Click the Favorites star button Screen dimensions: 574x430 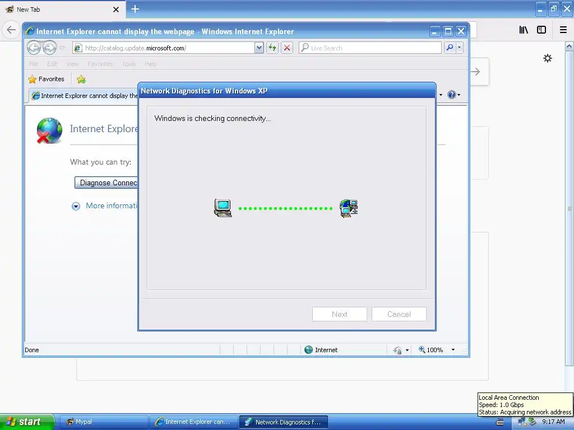click(x=46, y=79)
